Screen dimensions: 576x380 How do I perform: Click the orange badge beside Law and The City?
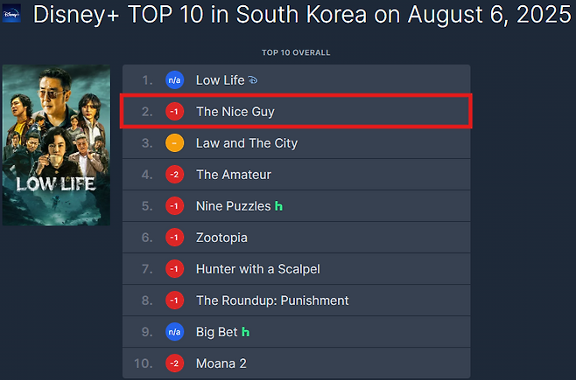coord(175,143)
